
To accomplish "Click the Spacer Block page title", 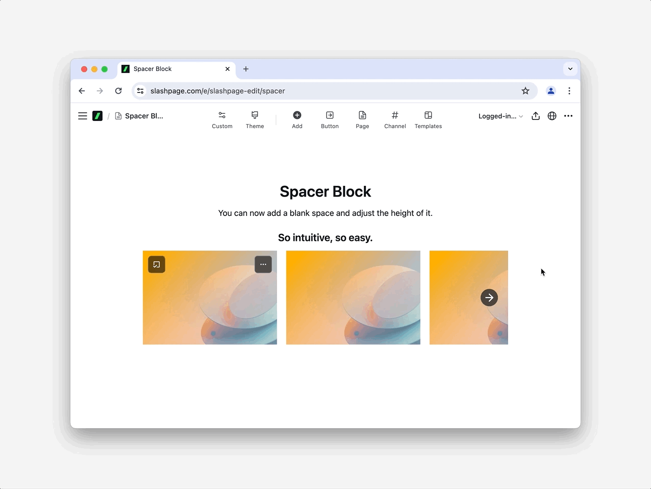I will coord(325,191).
